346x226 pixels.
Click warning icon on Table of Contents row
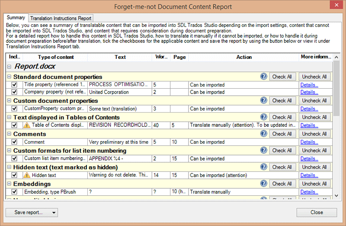tap(27, 125)
